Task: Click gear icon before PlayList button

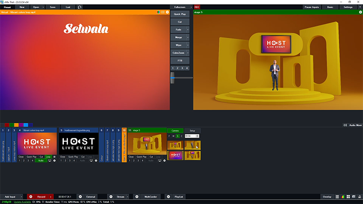Action: [x=168, y=197]
